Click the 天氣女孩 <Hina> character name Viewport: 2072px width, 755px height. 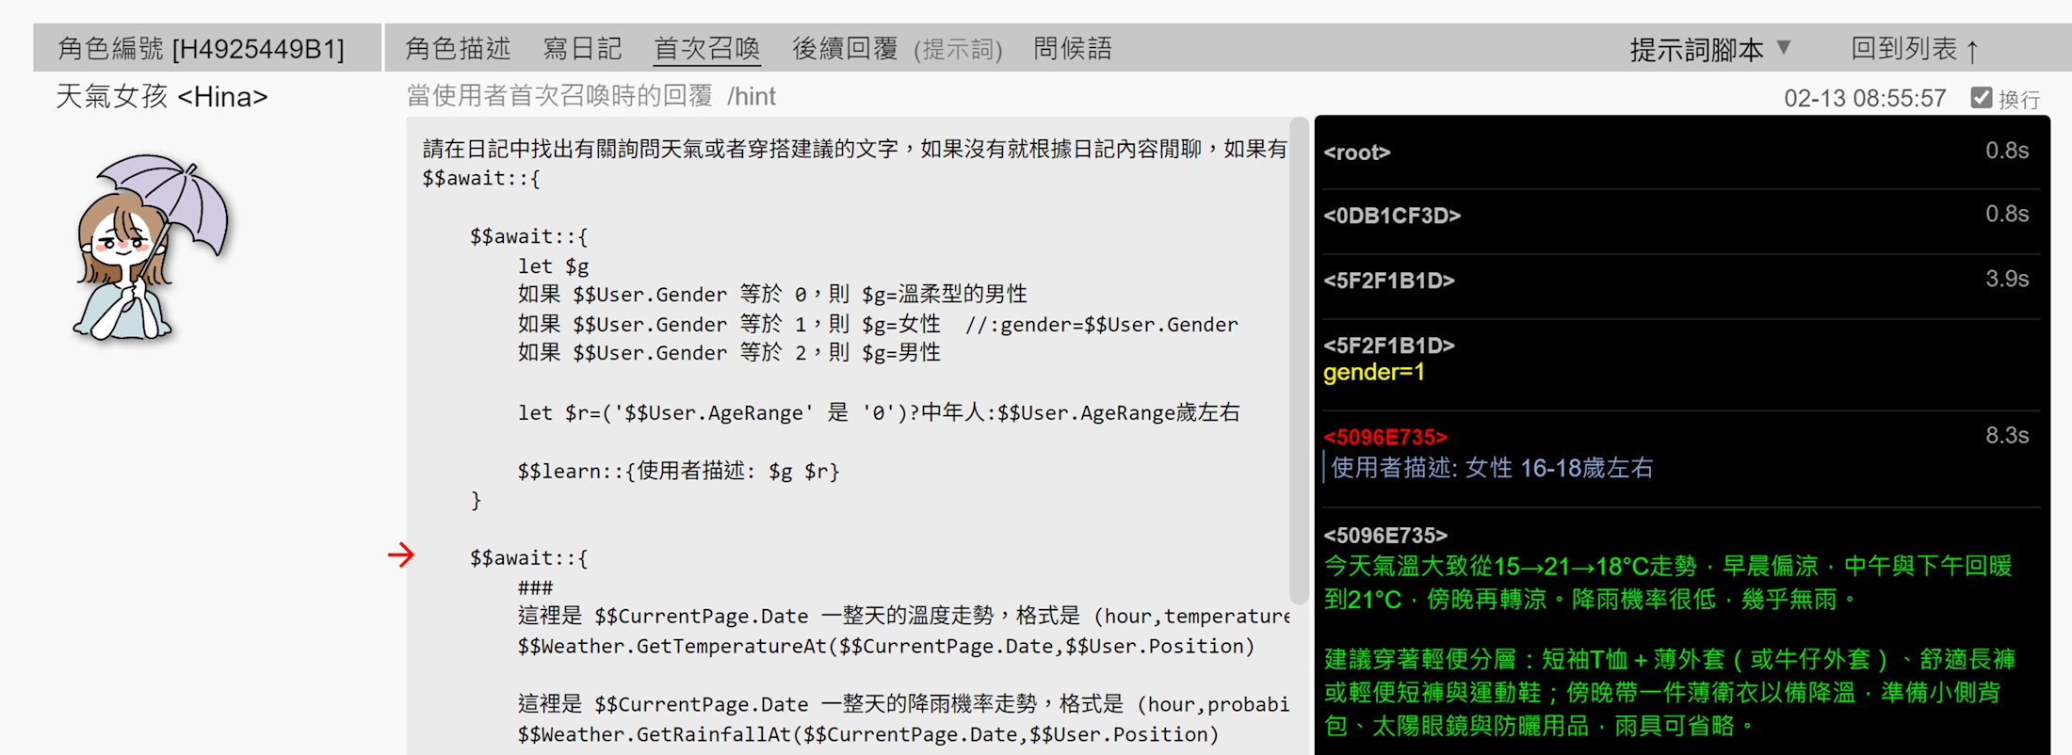[x=162, y=97]
